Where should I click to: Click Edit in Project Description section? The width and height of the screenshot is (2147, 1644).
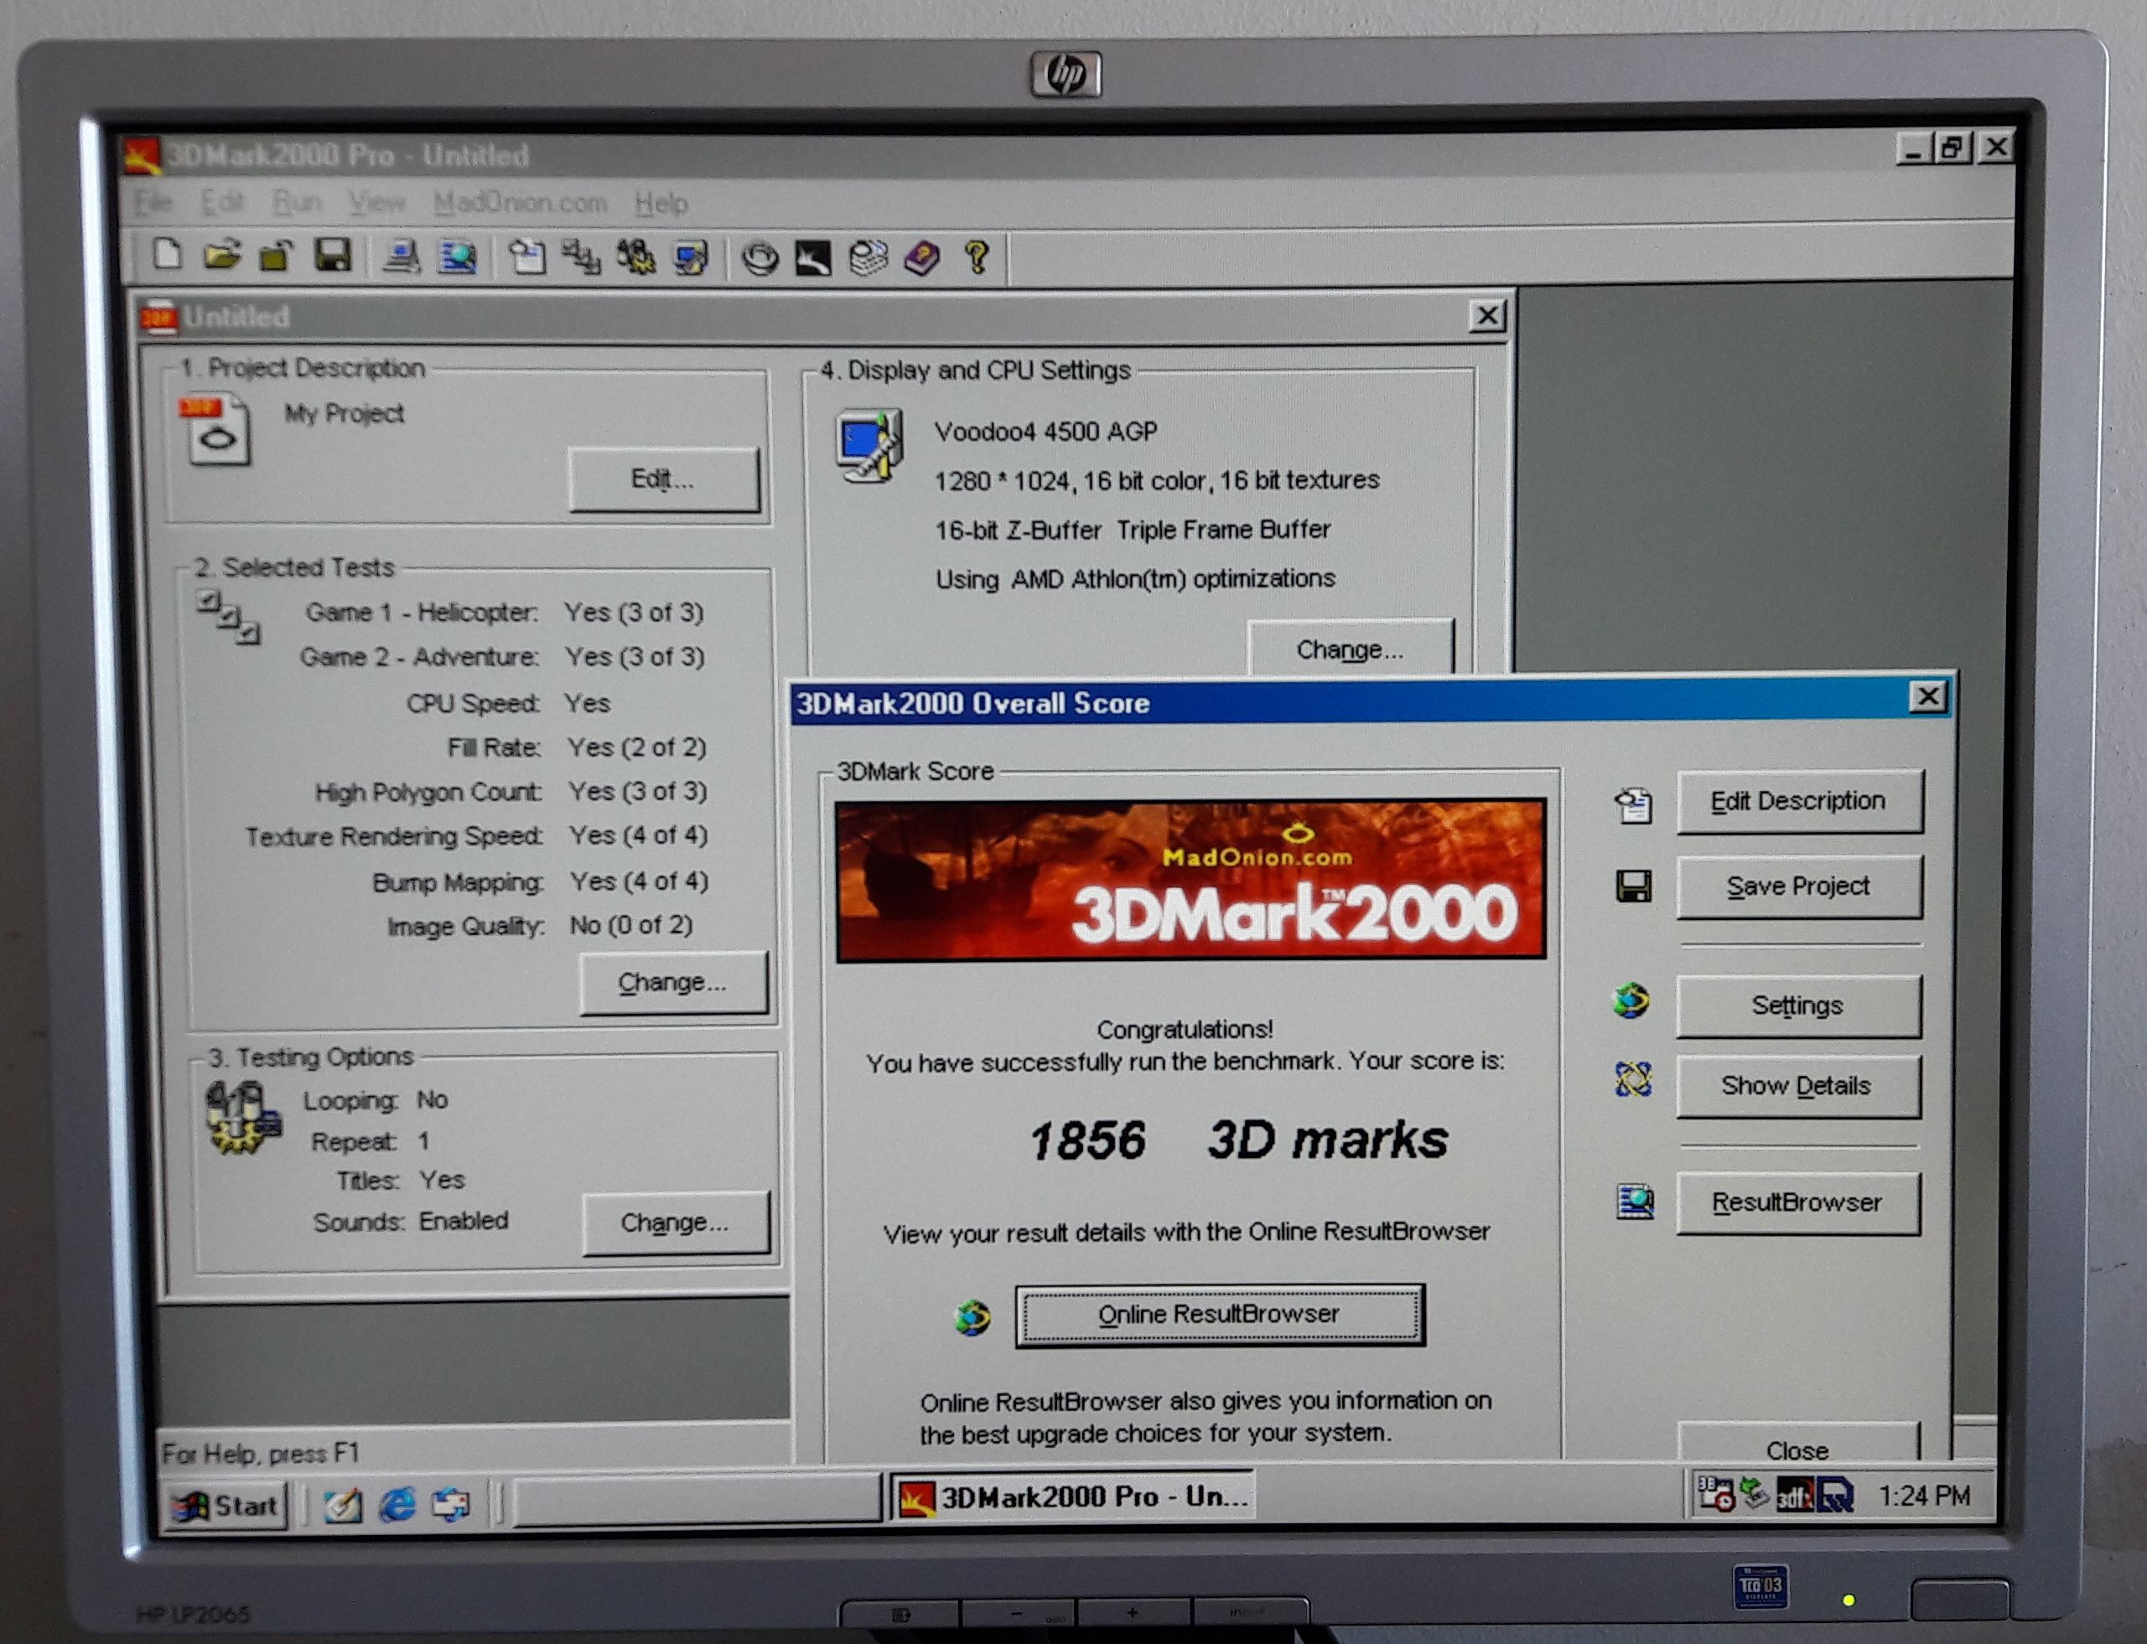[663, 479]
